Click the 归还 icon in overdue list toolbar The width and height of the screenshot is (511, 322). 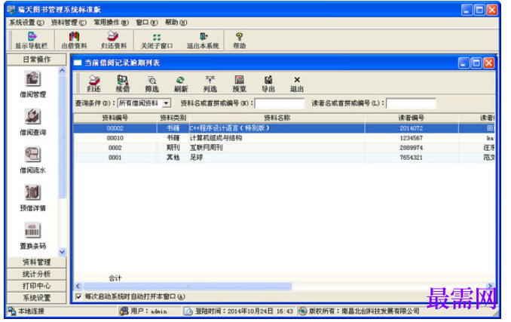click(94, 80)
